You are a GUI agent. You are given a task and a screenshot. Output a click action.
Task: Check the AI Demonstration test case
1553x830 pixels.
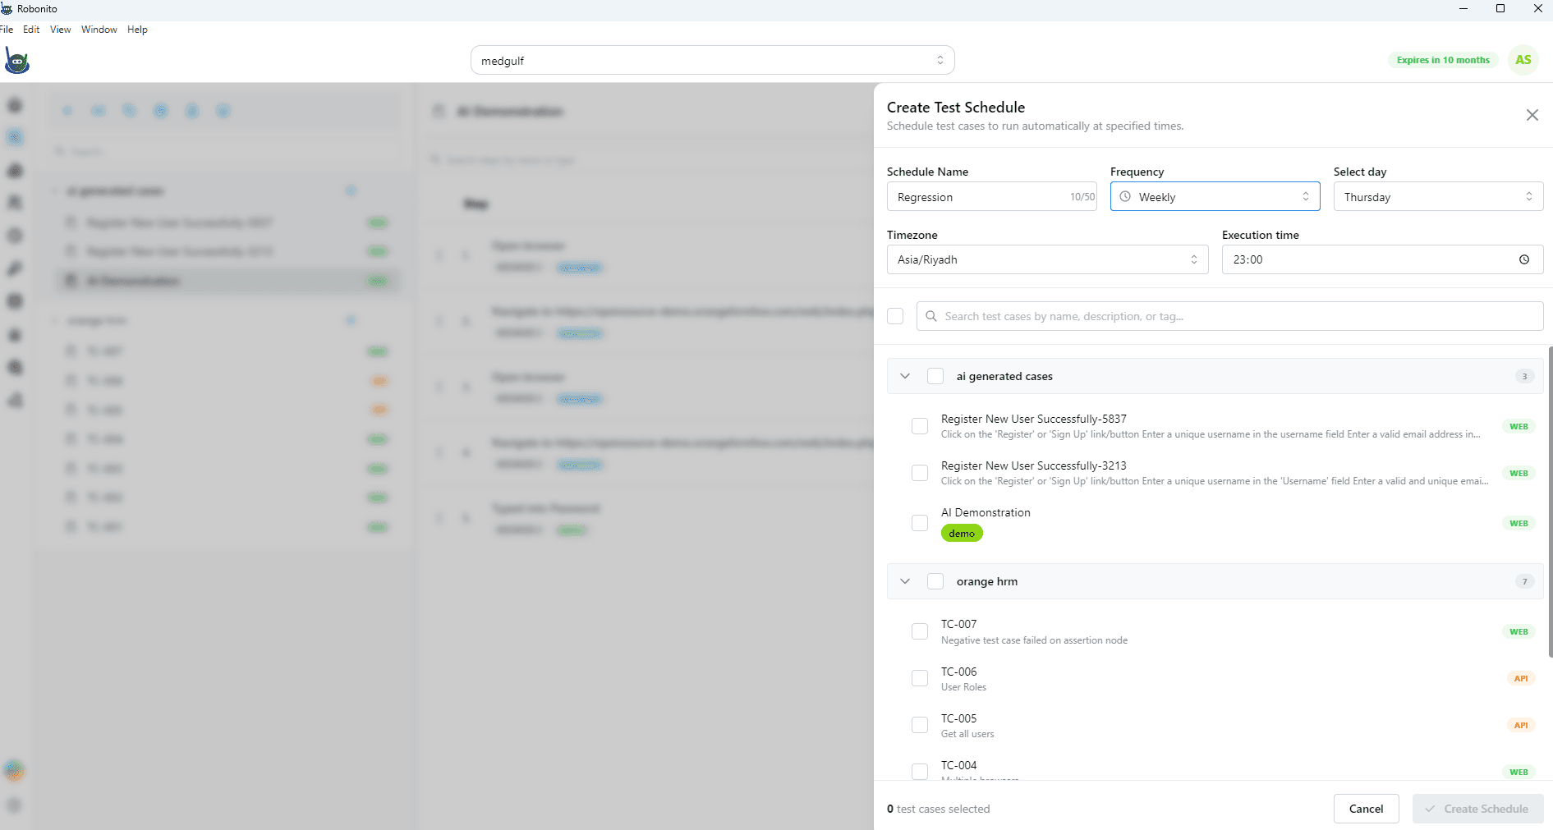coord(920,523)
